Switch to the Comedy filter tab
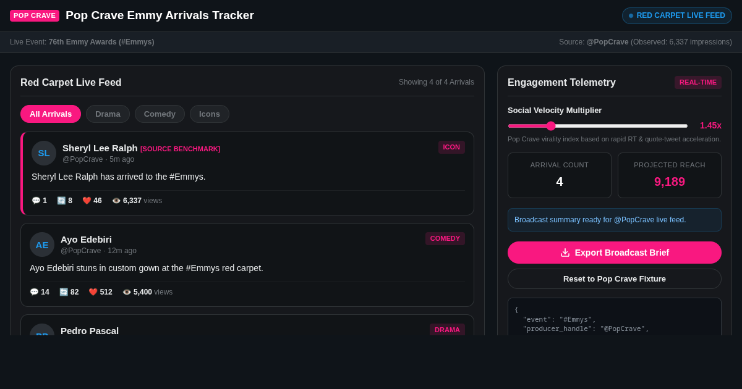Viewport: 742px width, 389px height. 160,114
